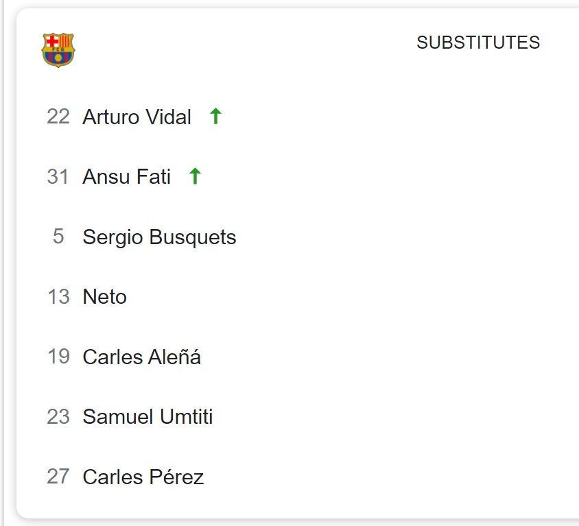Select Samuel Umtiti from substitutes
This screenshot has height=526, width=579.
point(147,417)
